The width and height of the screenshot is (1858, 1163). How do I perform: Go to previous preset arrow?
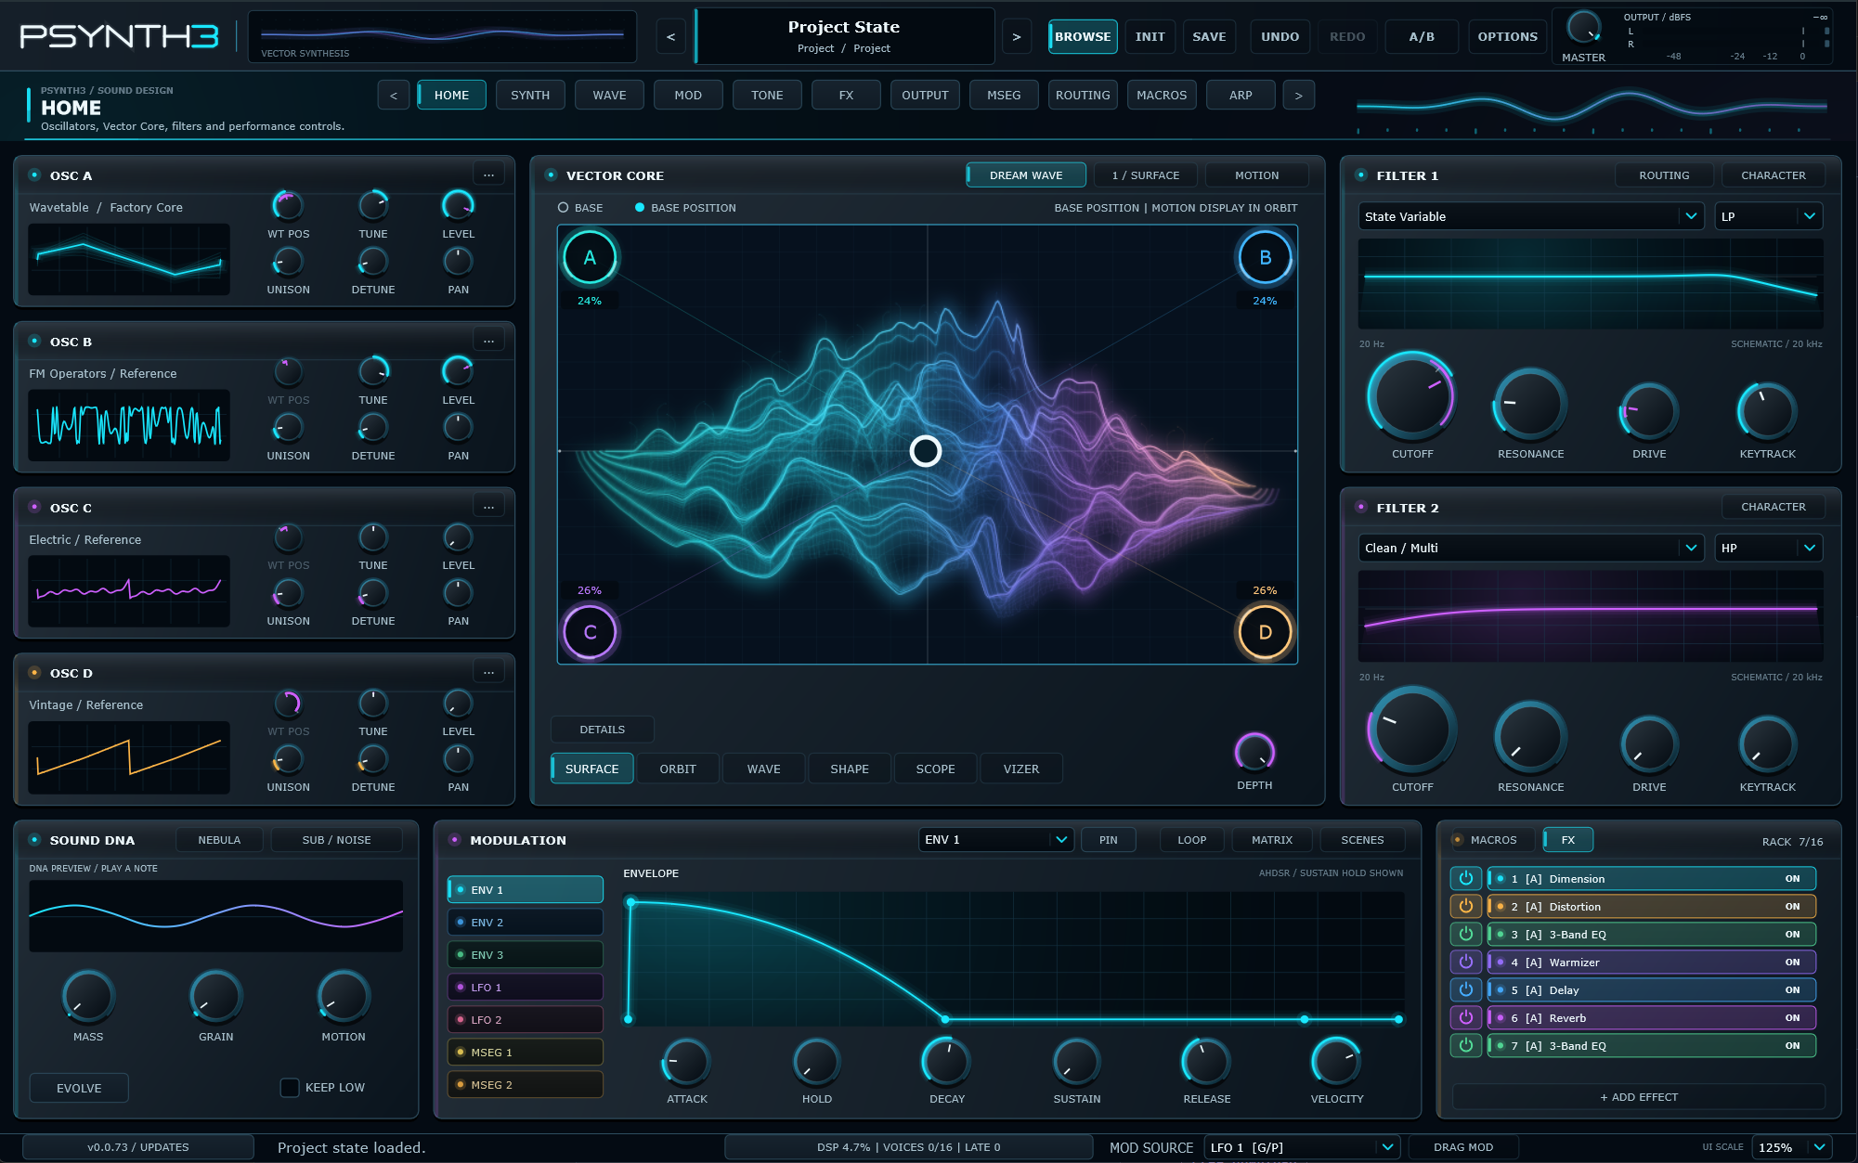pyautogui.click(x=670, y=36)
